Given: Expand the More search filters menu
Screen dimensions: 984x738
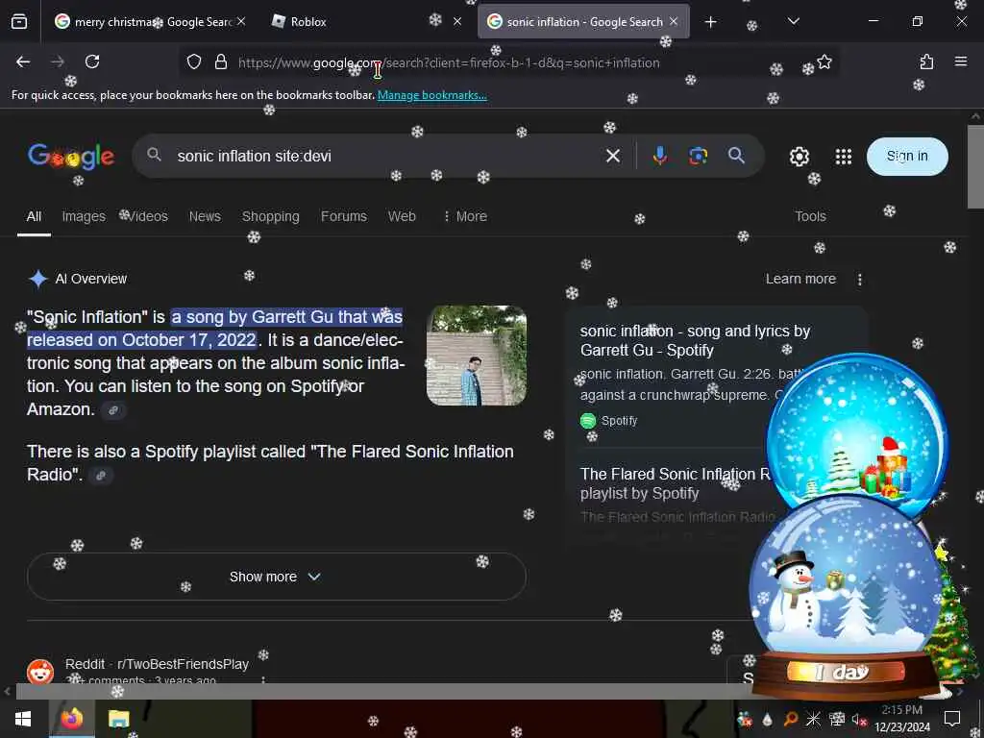Looking at the screenshot, I should coord(464,216).
